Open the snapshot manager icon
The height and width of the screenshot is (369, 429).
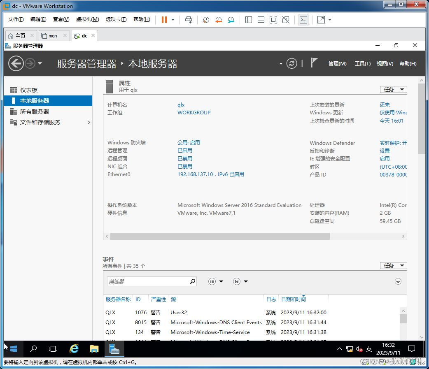(x=231, y=20)
